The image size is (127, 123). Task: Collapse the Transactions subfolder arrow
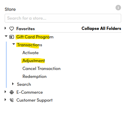pyautogui.click(x=14, y=44)
